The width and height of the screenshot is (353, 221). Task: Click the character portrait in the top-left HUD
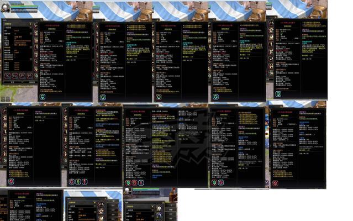(4, 8)
